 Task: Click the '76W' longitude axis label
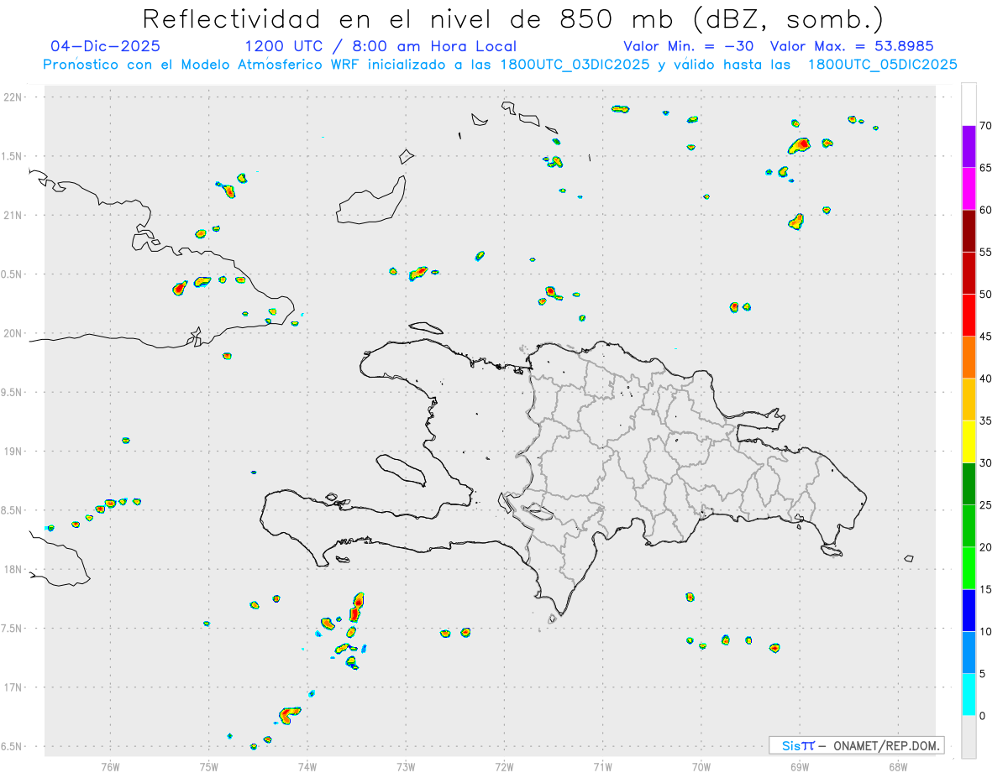point(110,766)
